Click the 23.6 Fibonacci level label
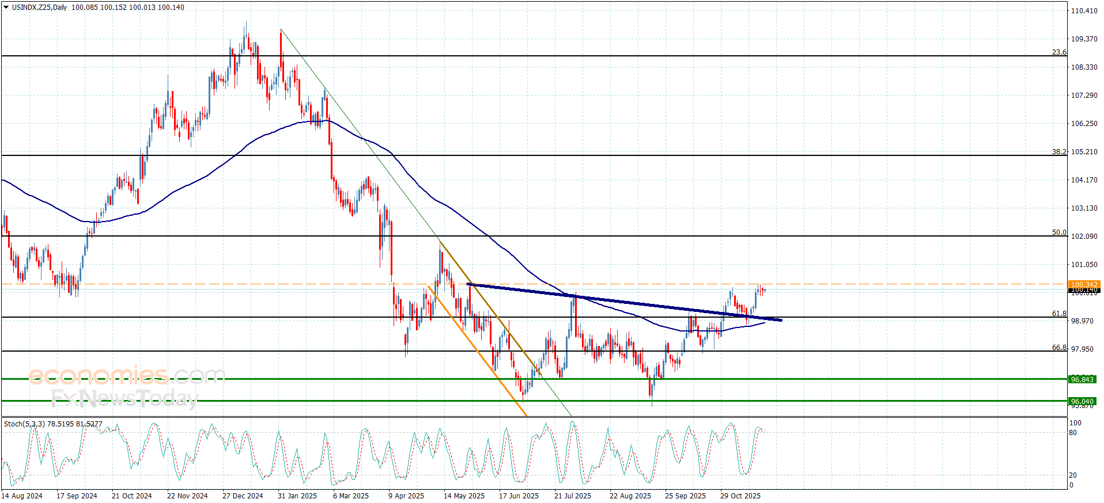Image resolution: width=1104 pixels, height=503 pixels. click(1059, 52)
